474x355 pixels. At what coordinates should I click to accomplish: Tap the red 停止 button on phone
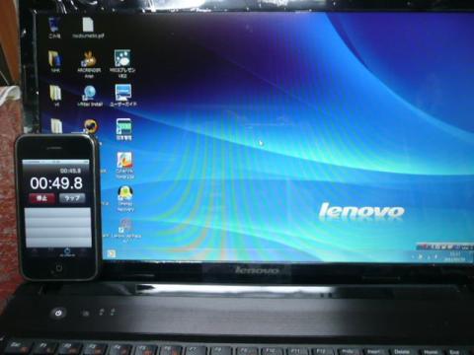[41, 198]
